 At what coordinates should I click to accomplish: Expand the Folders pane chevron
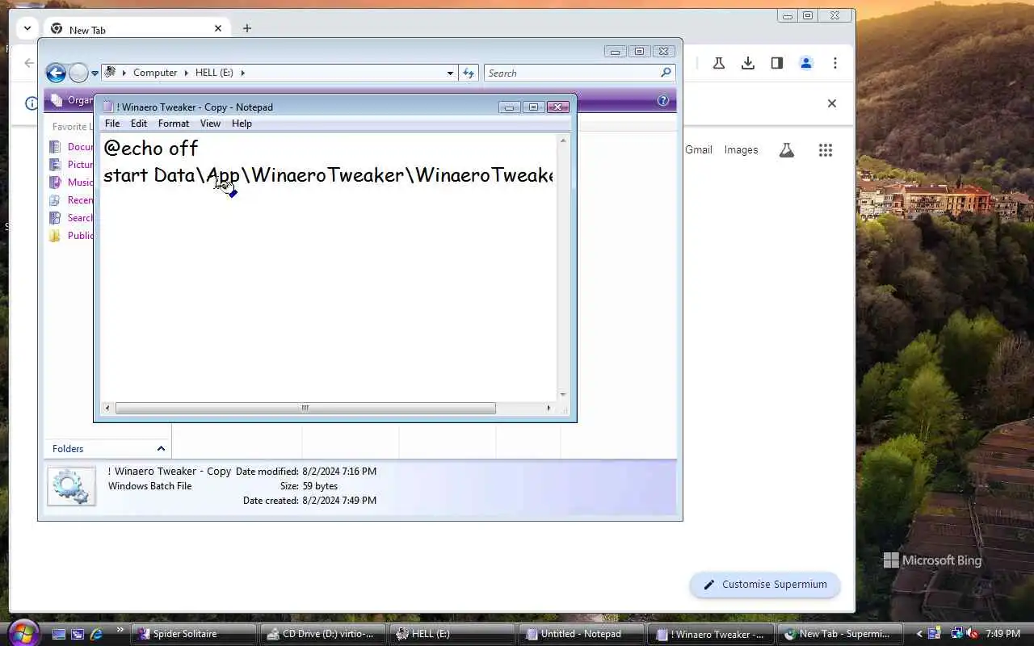pos(161,449)
